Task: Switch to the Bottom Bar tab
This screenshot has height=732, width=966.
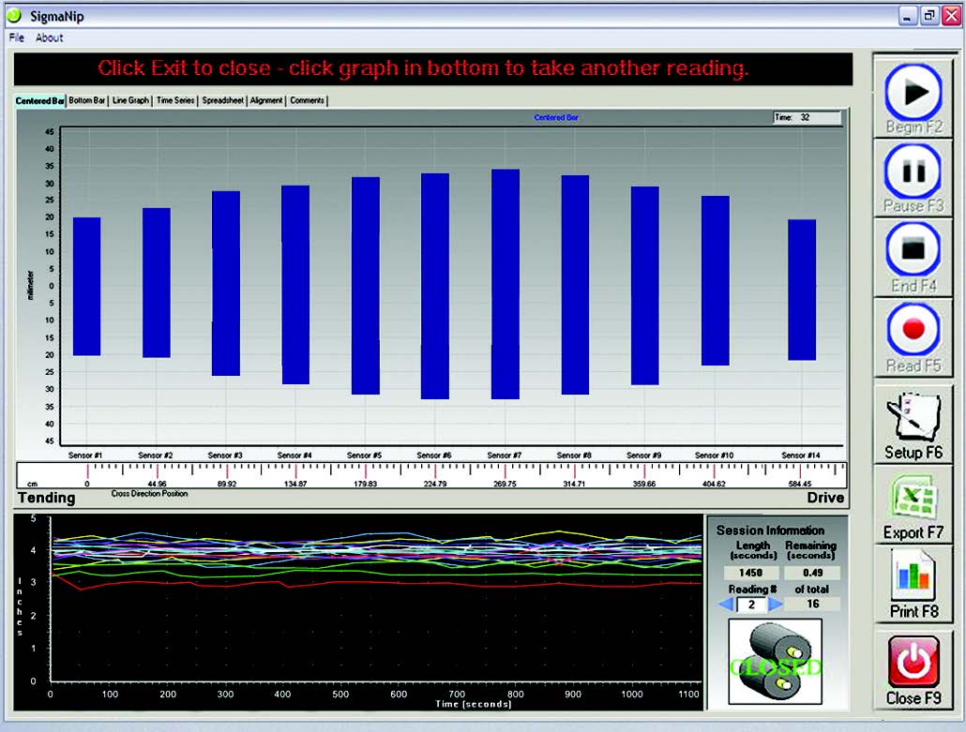Action: (x=87, y=100)
